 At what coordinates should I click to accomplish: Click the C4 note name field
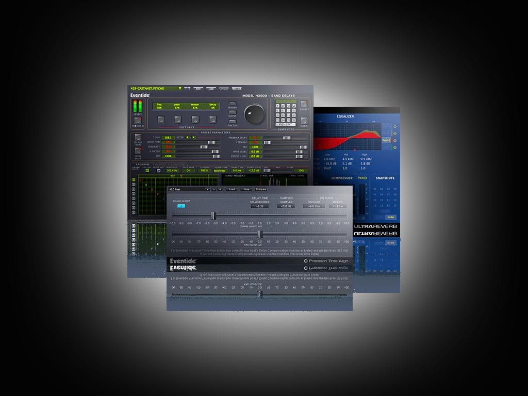pyautogui.click(x=188, y=171)
